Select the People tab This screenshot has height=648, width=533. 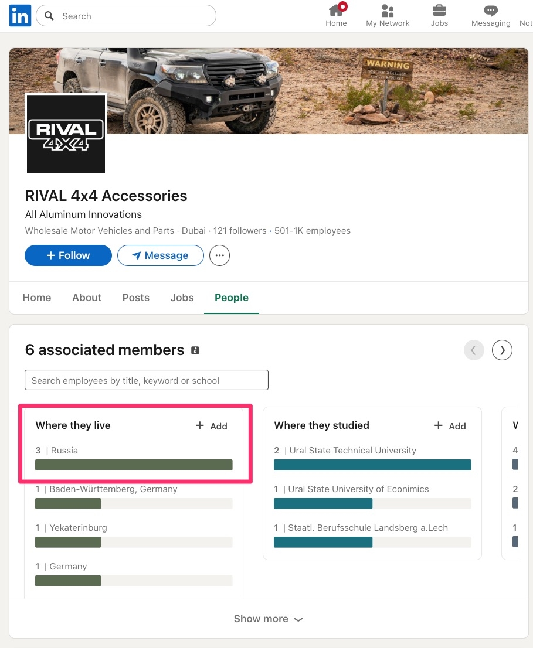(232, 298)
